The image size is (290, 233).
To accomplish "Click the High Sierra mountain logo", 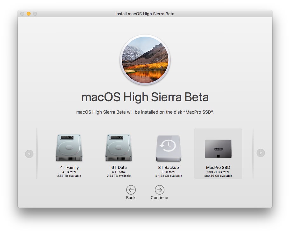I will [x=145, y=60].
